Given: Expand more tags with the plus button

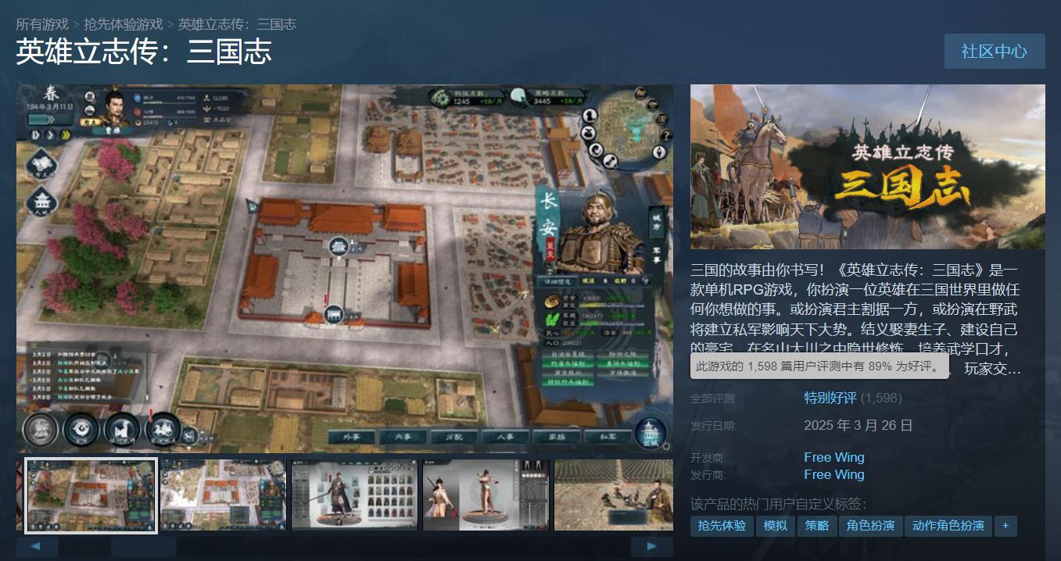Looking at the screenshot, I should (x=1005, y=526).
